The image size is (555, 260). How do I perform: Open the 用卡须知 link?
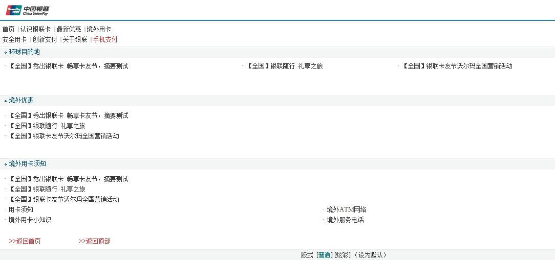[21, 210]
